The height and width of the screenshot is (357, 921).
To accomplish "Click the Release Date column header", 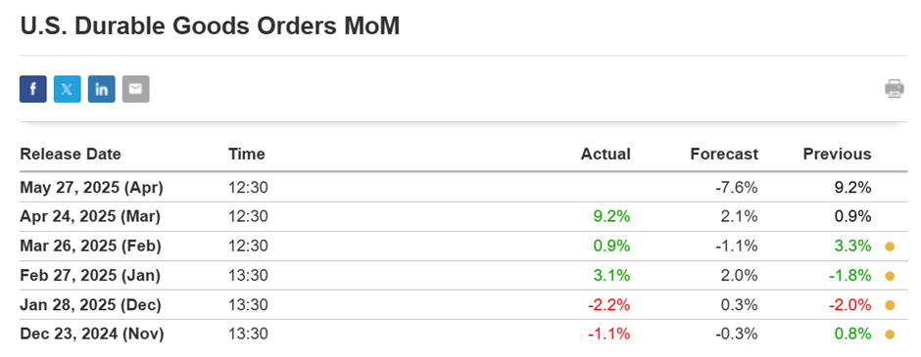I will [71, 155].
